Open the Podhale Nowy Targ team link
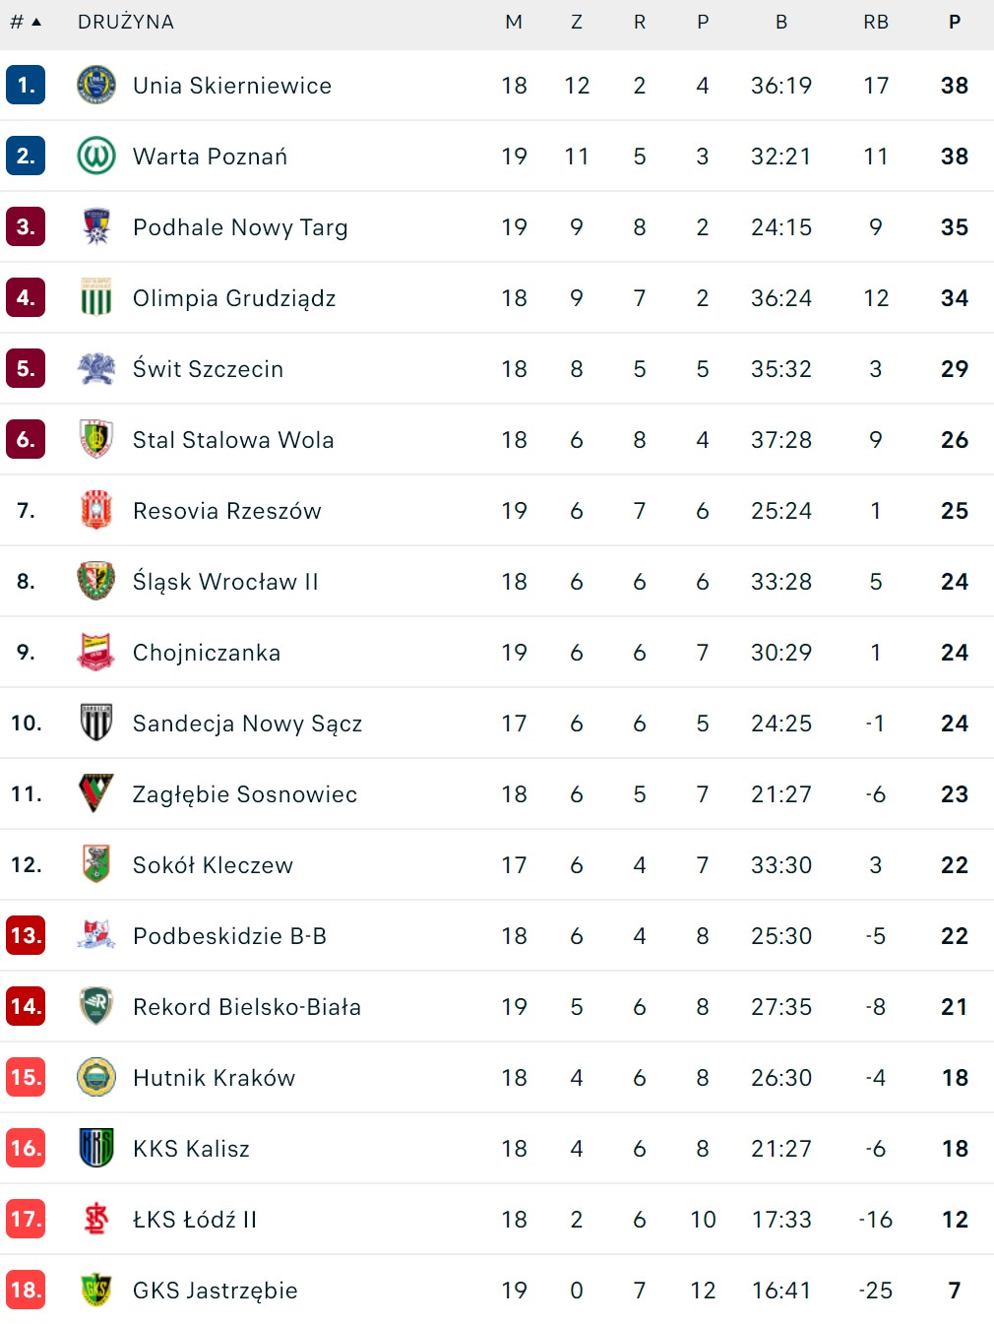The image size is (994, 1324). coord(240,227)
